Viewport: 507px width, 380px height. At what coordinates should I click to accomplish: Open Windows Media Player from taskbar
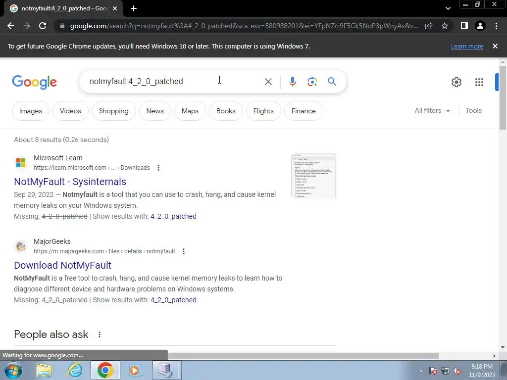tap(135, 370)
